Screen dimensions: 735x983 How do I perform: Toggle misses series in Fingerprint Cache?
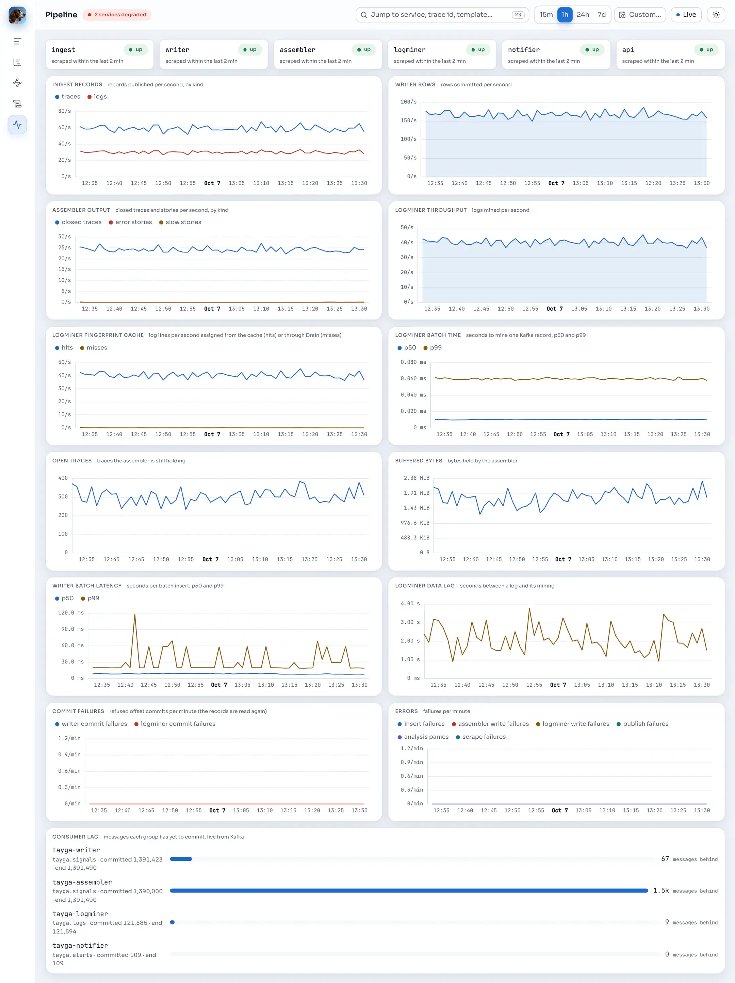pyautogui.click(x=93, y=347)
